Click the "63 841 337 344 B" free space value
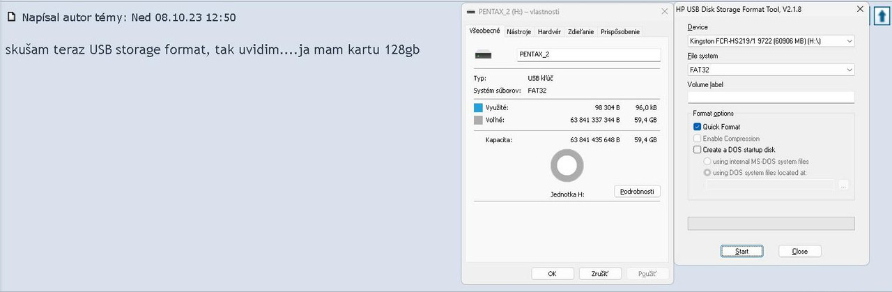The height and width of the screenshot is (292, 892). pyautogui.click(x=595, y=120)
